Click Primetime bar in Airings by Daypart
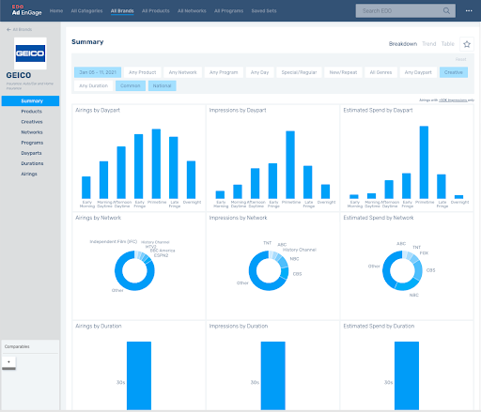The image size is (481, 412). click(156, 163)
